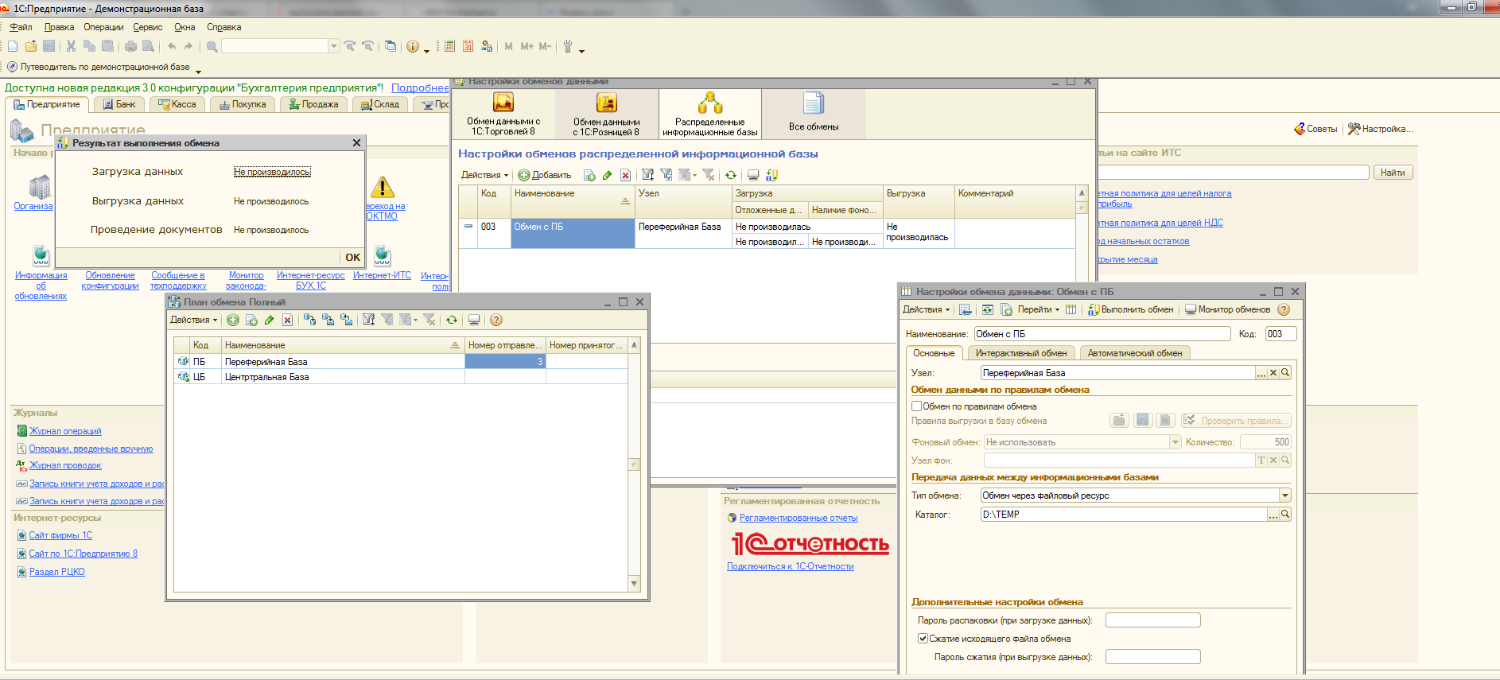Click Наименование column header in План обмена
The width and height of the screenshot is (1500, 680).
[x=343, y=345]
